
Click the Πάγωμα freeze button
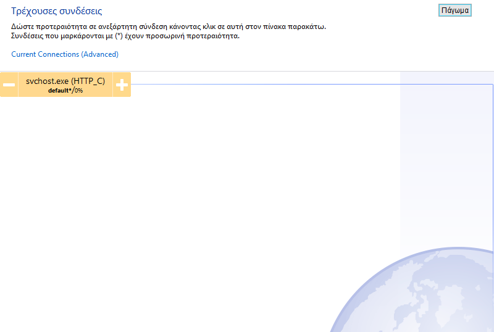(x=454, y=10)
